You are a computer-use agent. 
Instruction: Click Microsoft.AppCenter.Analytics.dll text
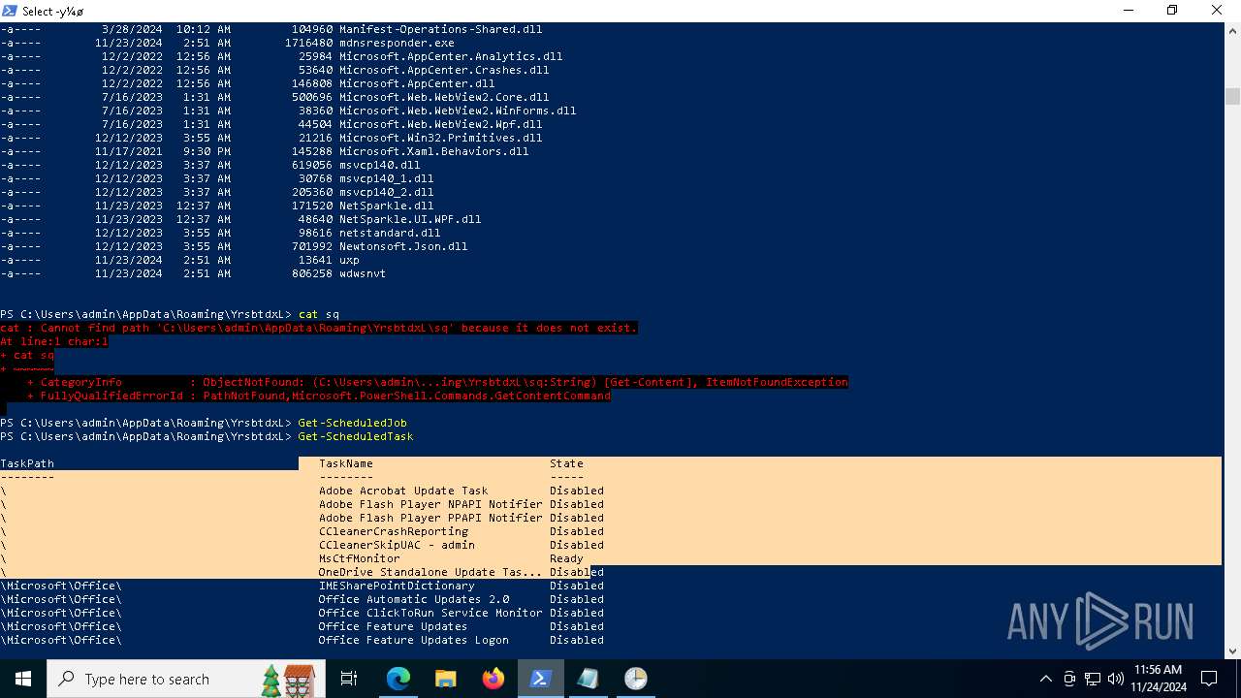click(451, 56)
